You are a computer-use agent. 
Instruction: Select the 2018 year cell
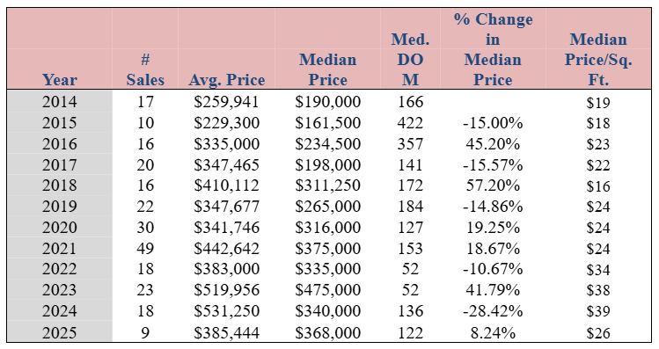60,185
